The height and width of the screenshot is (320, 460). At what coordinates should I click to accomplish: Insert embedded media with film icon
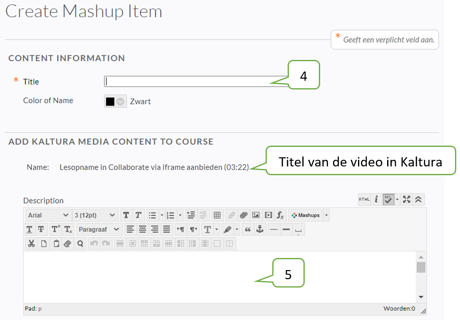click(x=268, y=215)
